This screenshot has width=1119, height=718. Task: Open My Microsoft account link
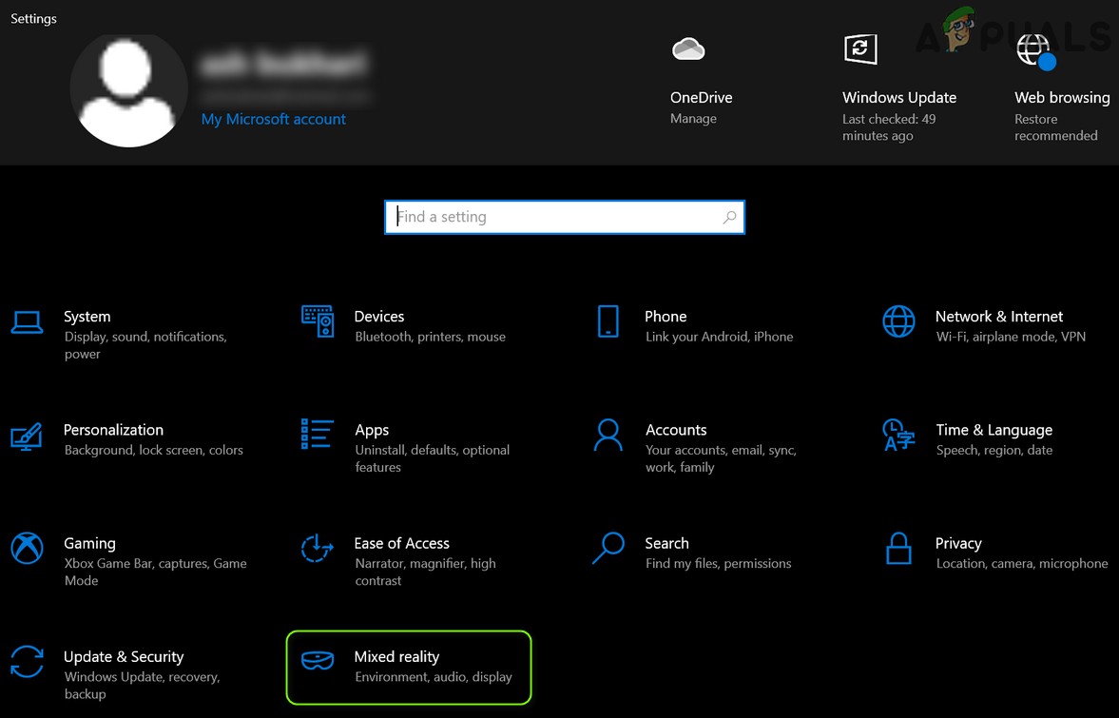(273, 119)
